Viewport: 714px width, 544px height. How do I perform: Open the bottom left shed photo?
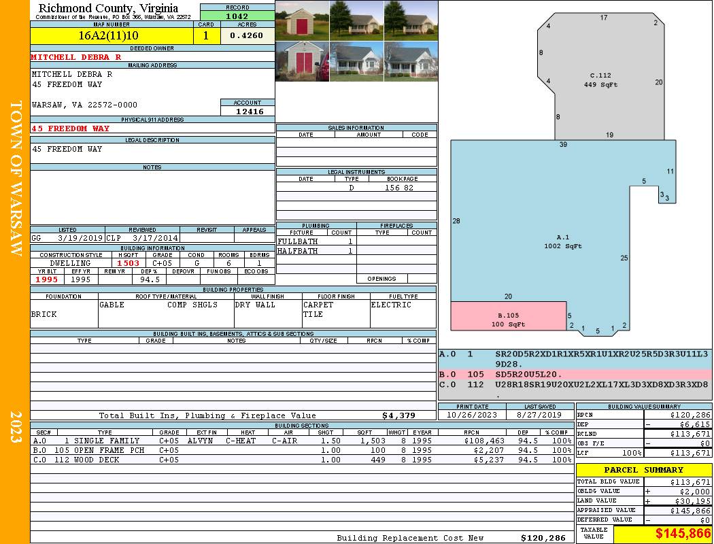(x=302, y=61)
